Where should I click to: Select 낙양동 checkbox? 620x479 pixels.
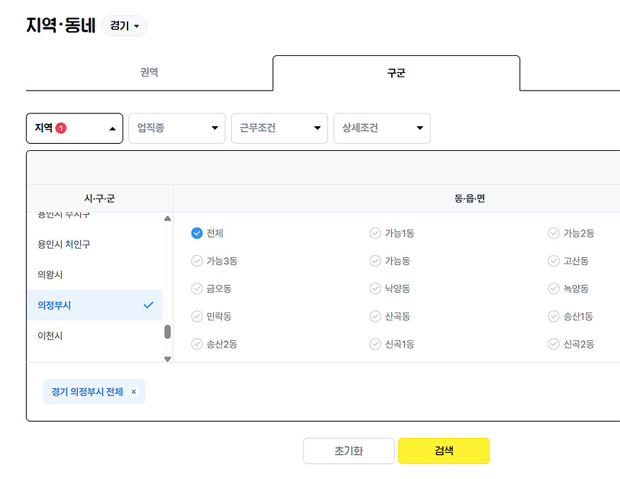point(376,288)
